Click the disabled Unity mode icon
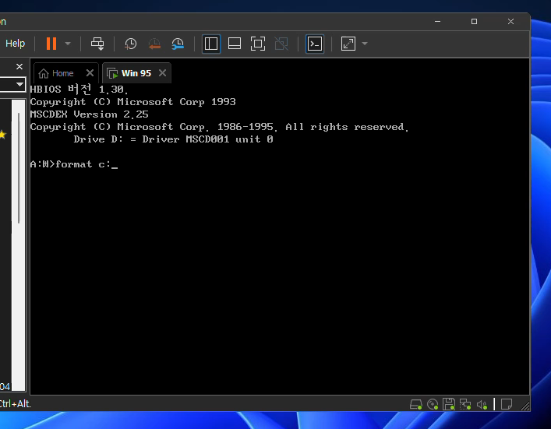Viewport: 551px width, 429px height. 281,44
